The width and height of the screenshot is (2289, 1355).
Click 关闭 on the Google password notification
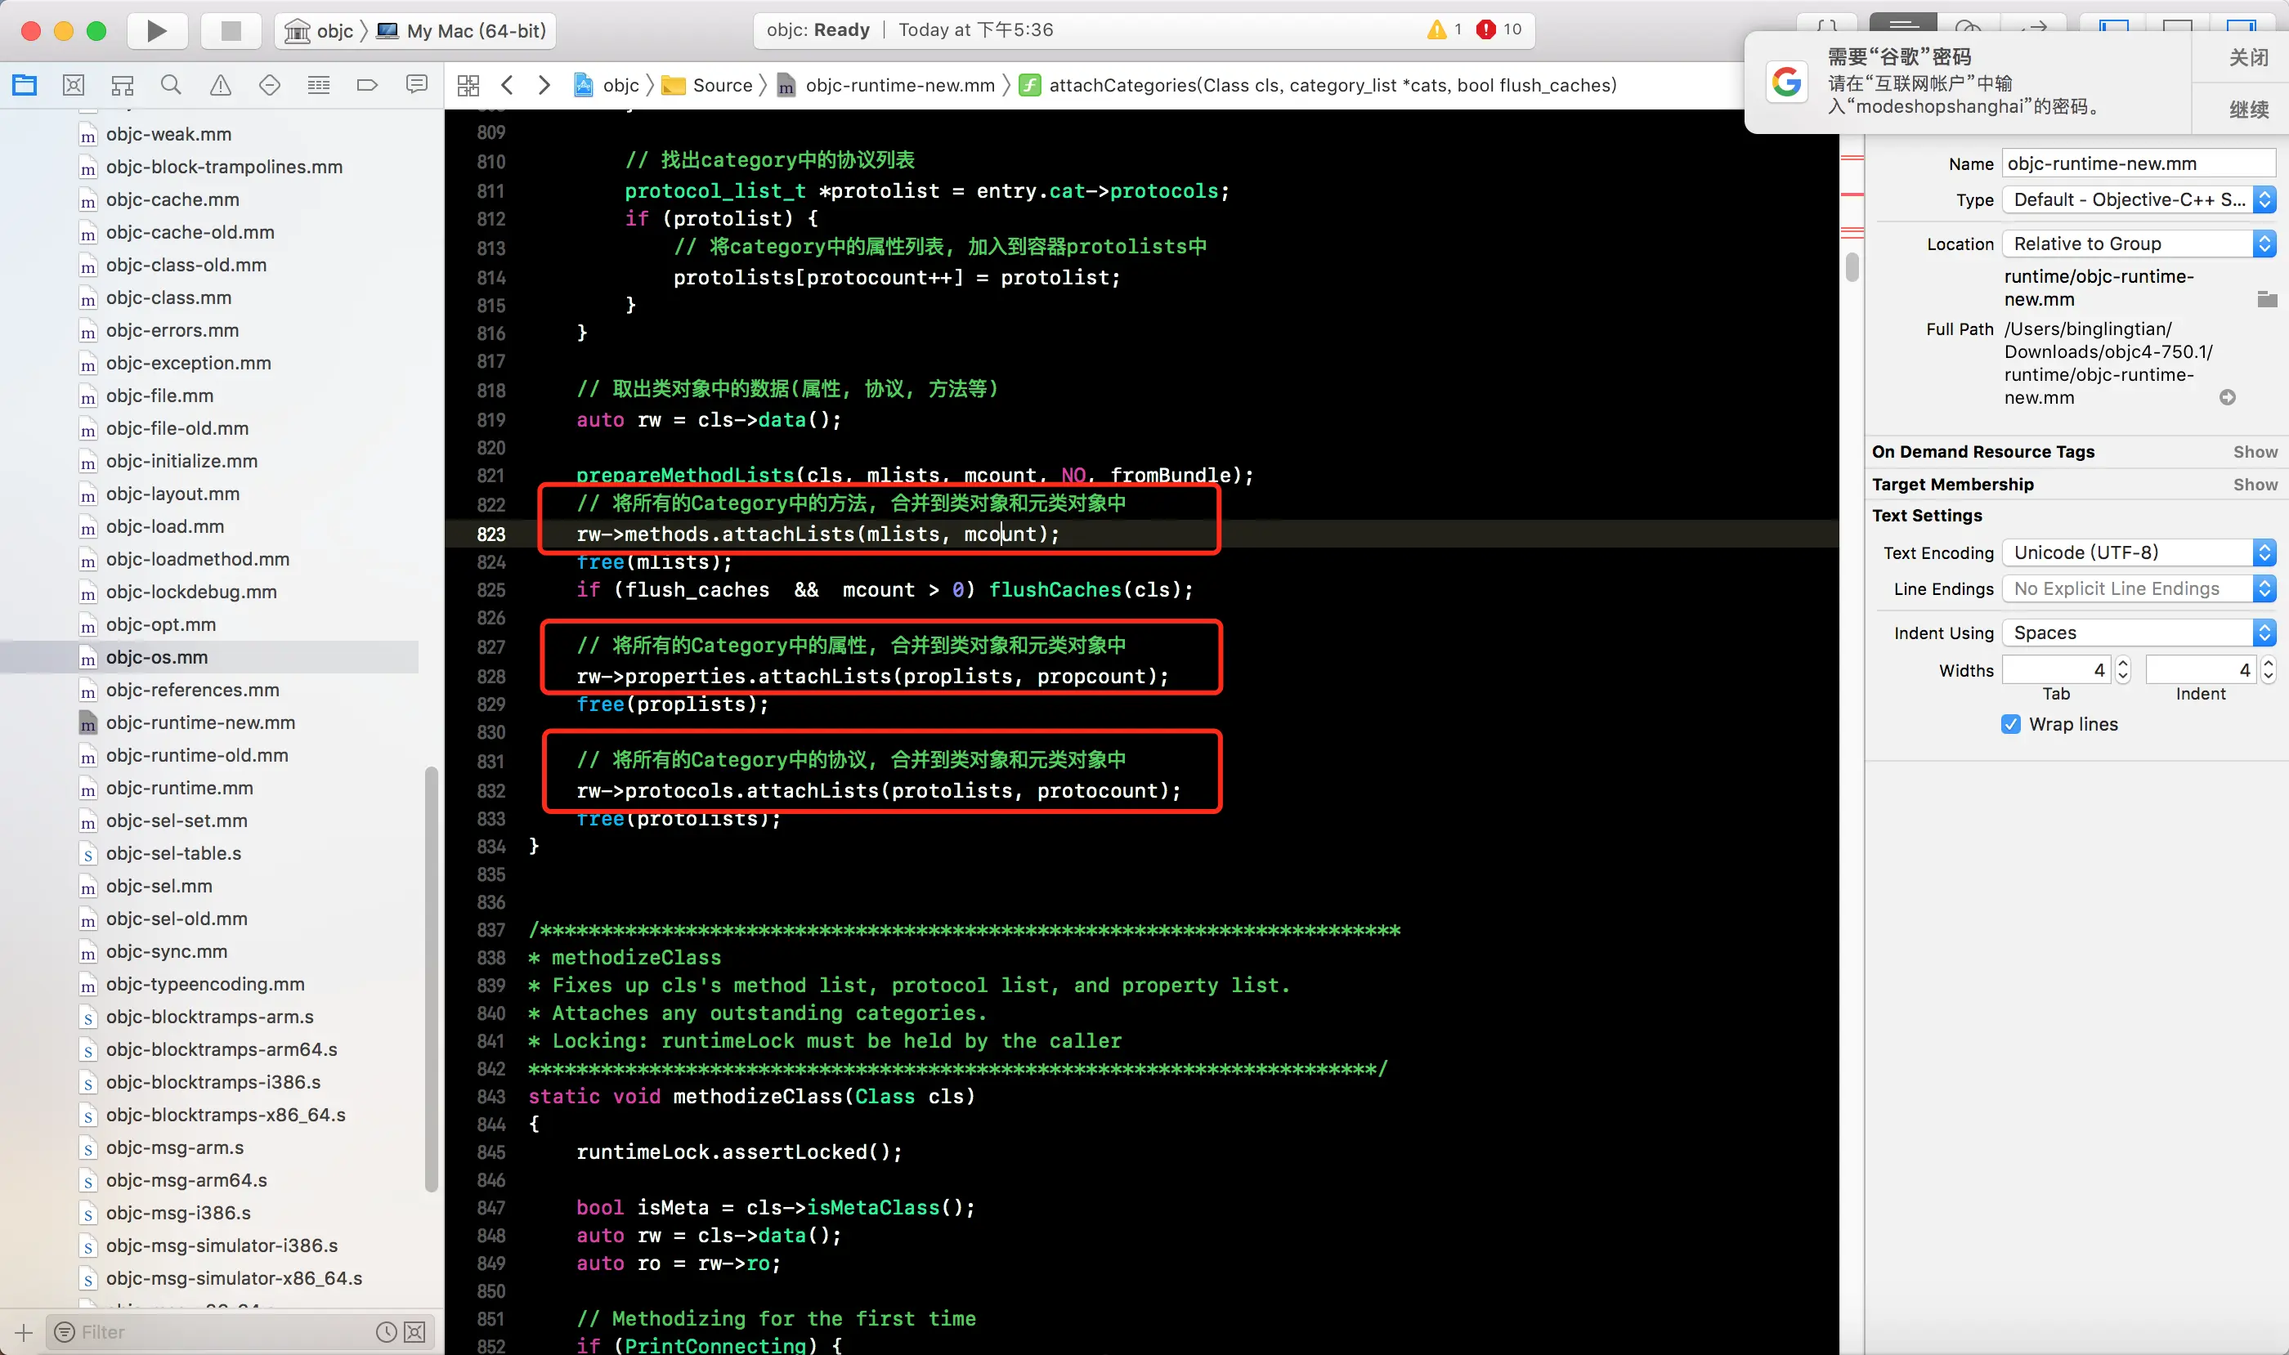point(2247,57)
